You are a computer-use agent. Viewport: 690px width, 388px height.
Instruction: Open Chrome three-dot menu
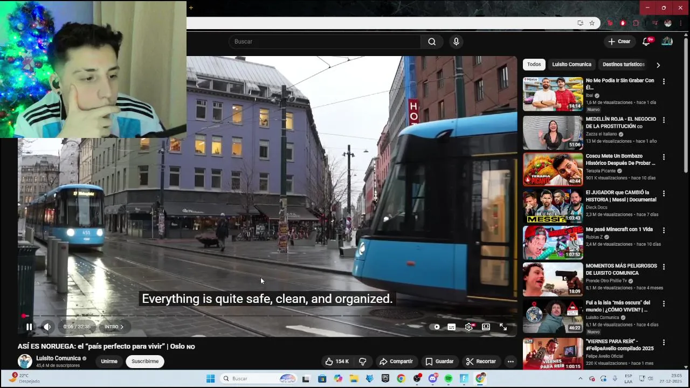680,23
